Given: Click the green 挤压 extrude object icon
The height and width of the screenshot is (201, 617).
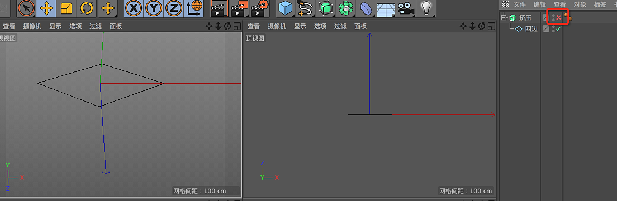Looking at the screenshot, I should pos(512,18).
